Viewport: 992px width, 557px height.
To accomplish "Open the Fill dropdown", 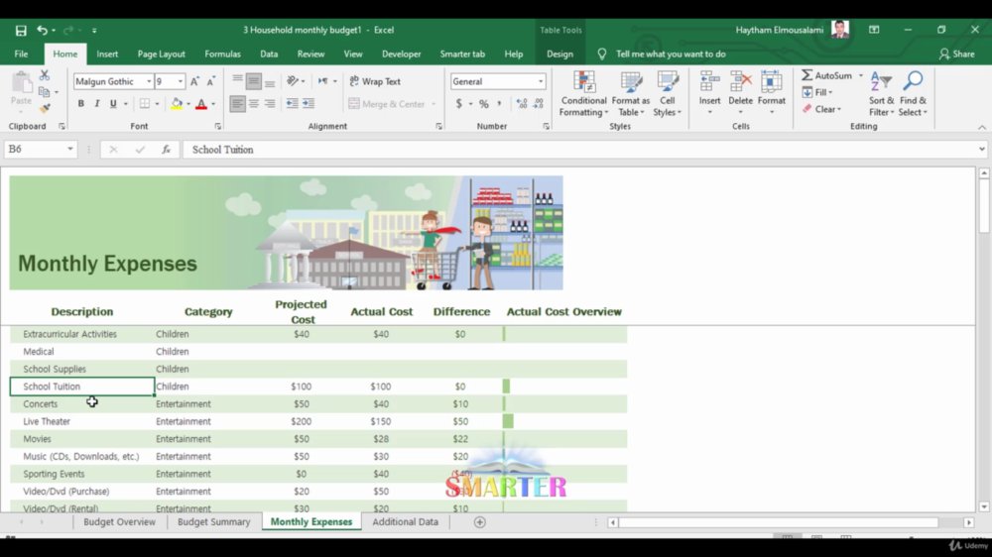I will [x=817, y=92].
